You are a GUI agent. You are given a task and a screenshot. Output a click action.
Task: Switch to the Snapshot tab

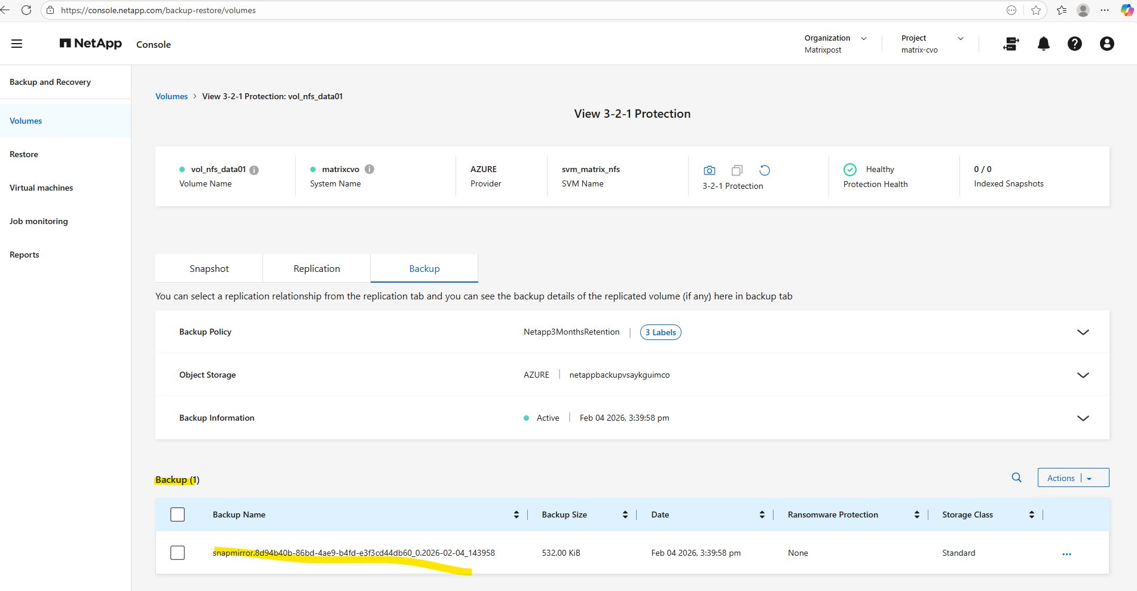point(209,269)
